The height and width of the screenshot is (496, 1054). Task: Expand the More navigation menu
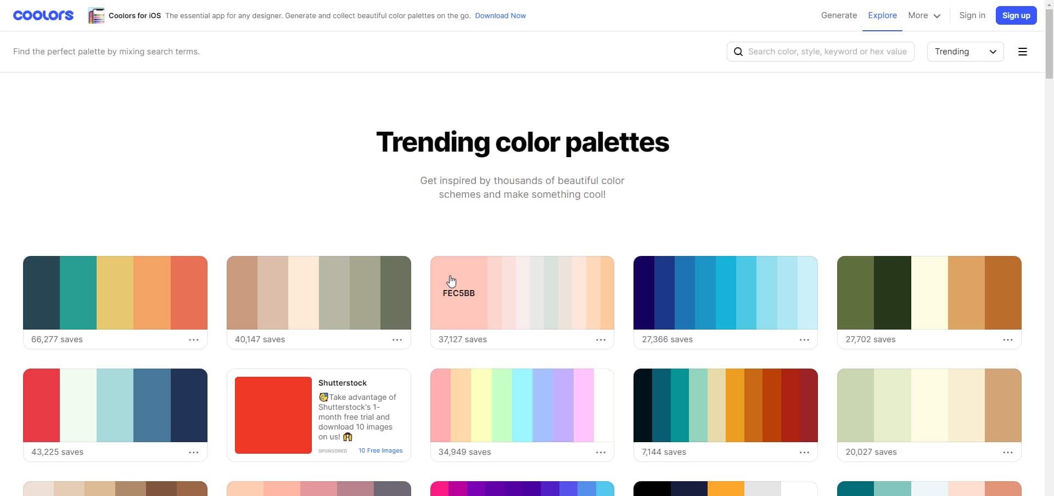[923, 15]
